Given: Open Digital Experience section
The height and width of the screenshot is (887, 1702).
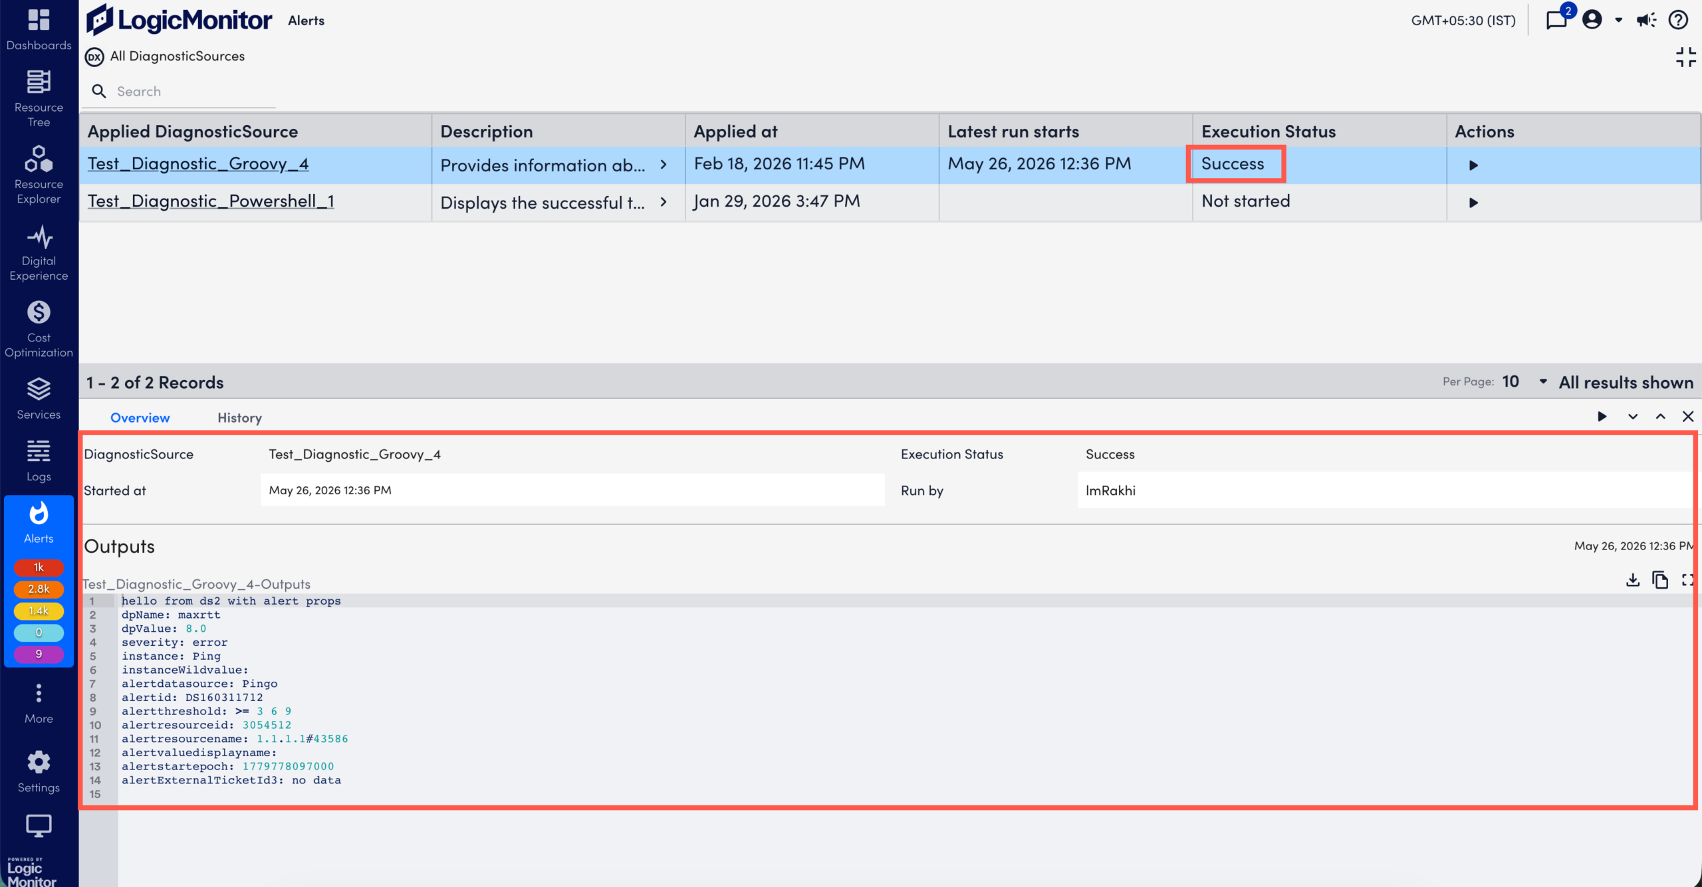Looking at the screenshot, I should (39, 252).
